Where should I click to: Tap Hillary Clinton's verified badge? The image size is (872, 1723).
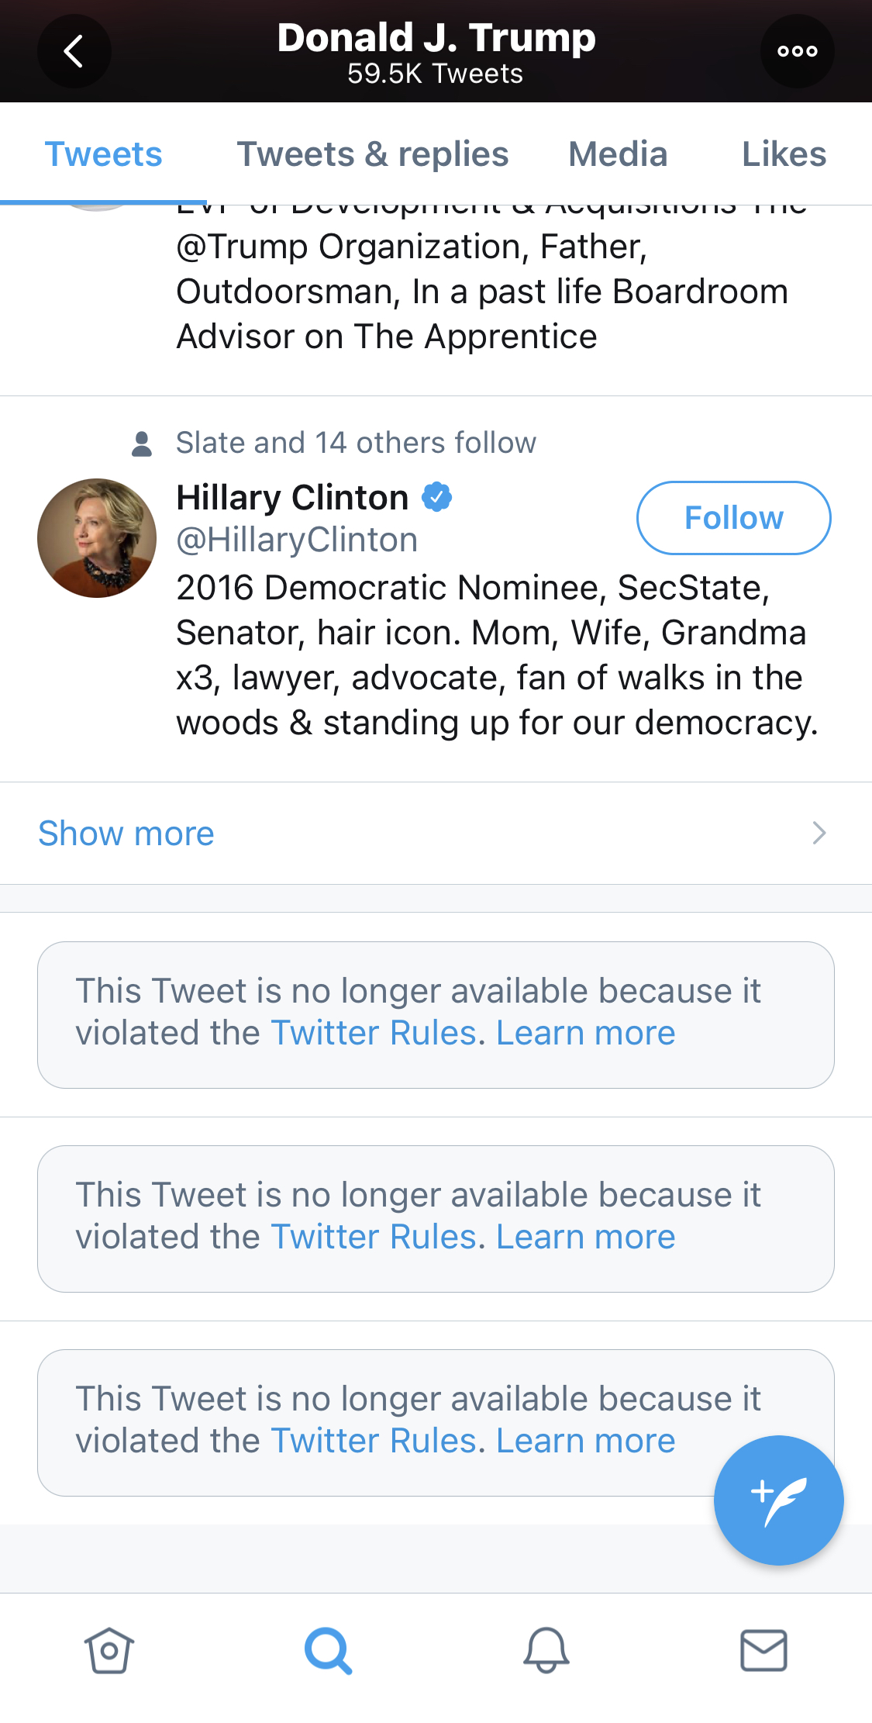pos(437,497)
